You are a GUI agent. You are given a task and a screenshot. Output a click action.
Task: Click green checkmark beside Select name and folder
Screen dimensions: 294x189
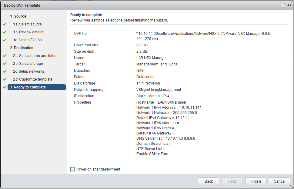point(5,56)
